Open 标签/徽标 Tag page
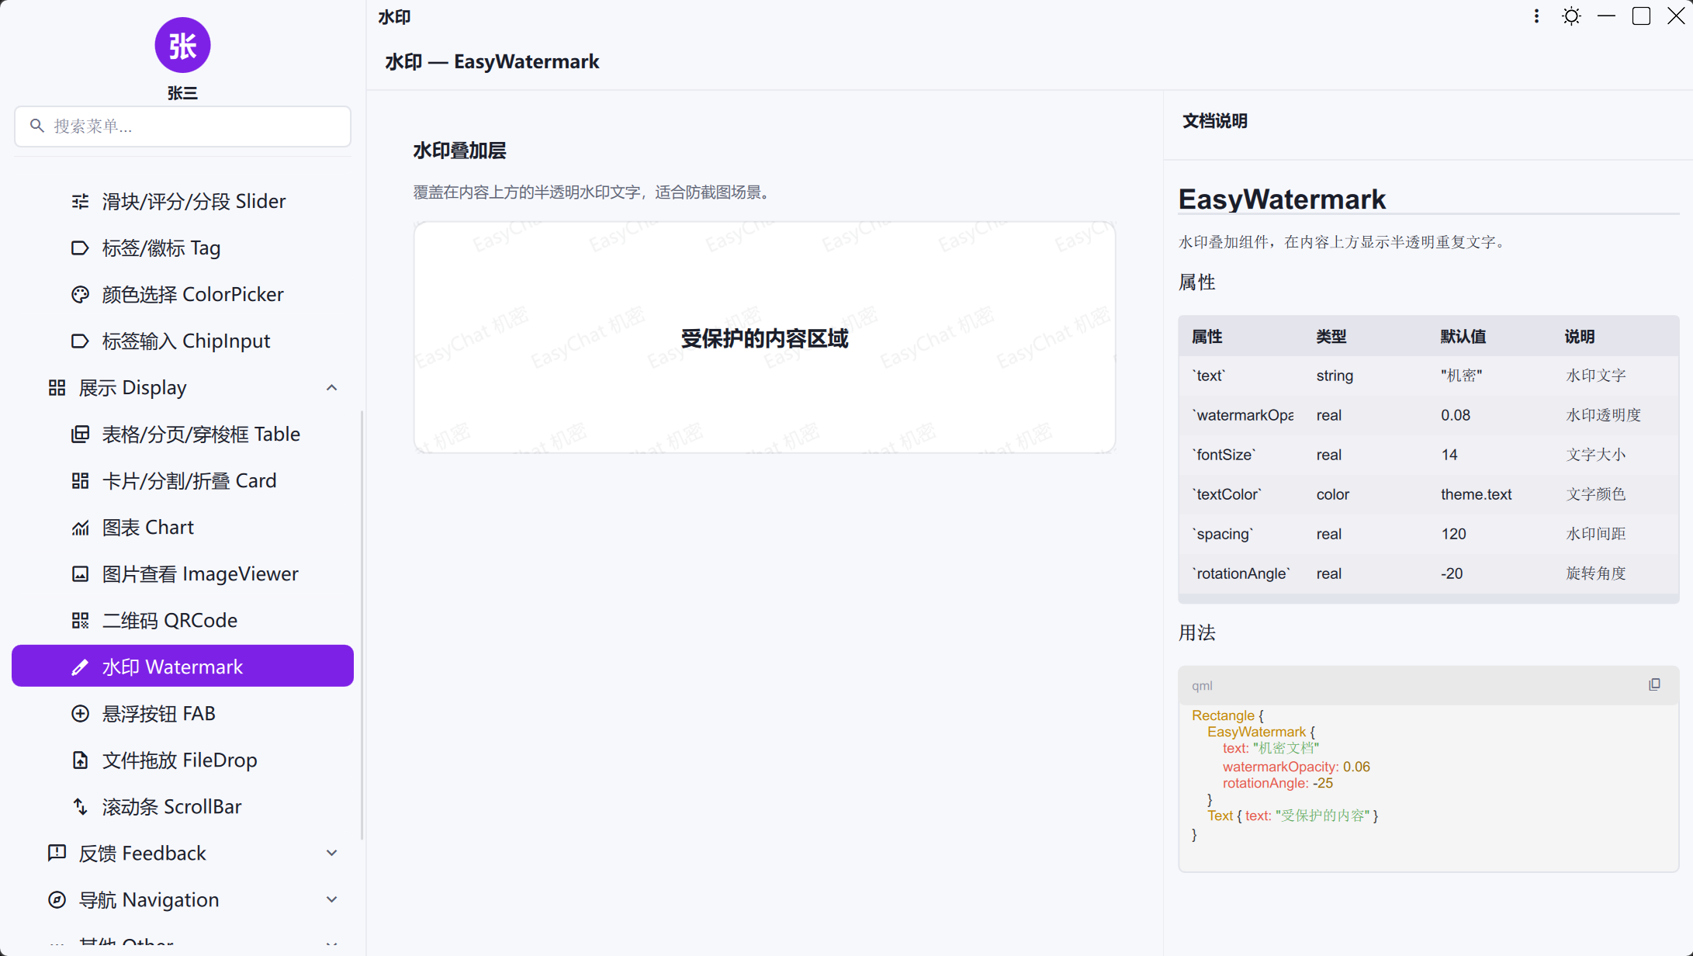 click(182, 248)
